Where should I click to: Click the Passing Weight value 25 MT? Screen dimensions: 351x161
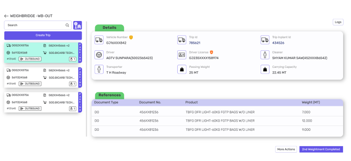tap(193, 73)
